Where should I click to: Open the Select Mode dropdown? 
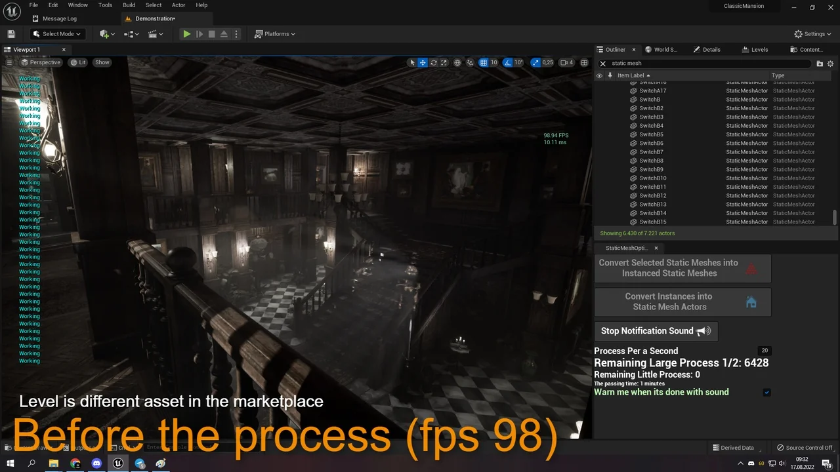56,33
